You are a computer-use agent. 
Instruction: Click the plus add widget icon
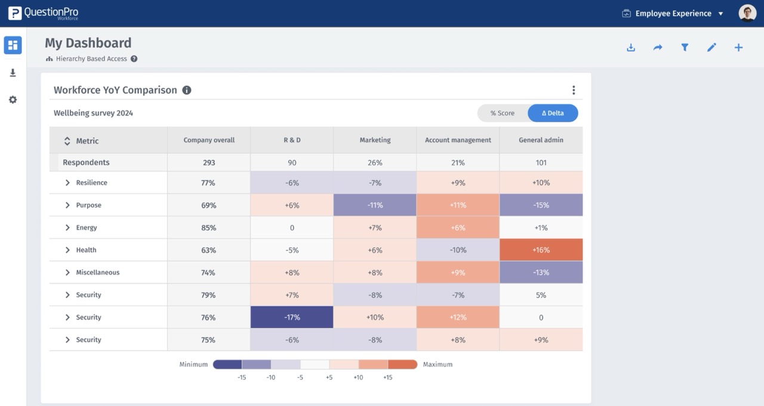tap(738, 48)
